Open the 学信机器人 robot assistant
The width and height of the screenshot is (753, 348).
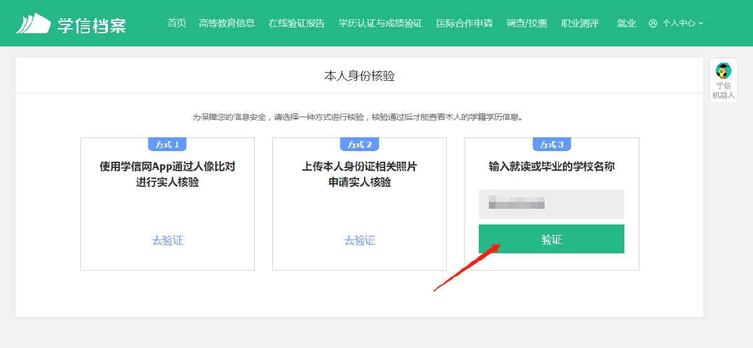pos(723,80)
